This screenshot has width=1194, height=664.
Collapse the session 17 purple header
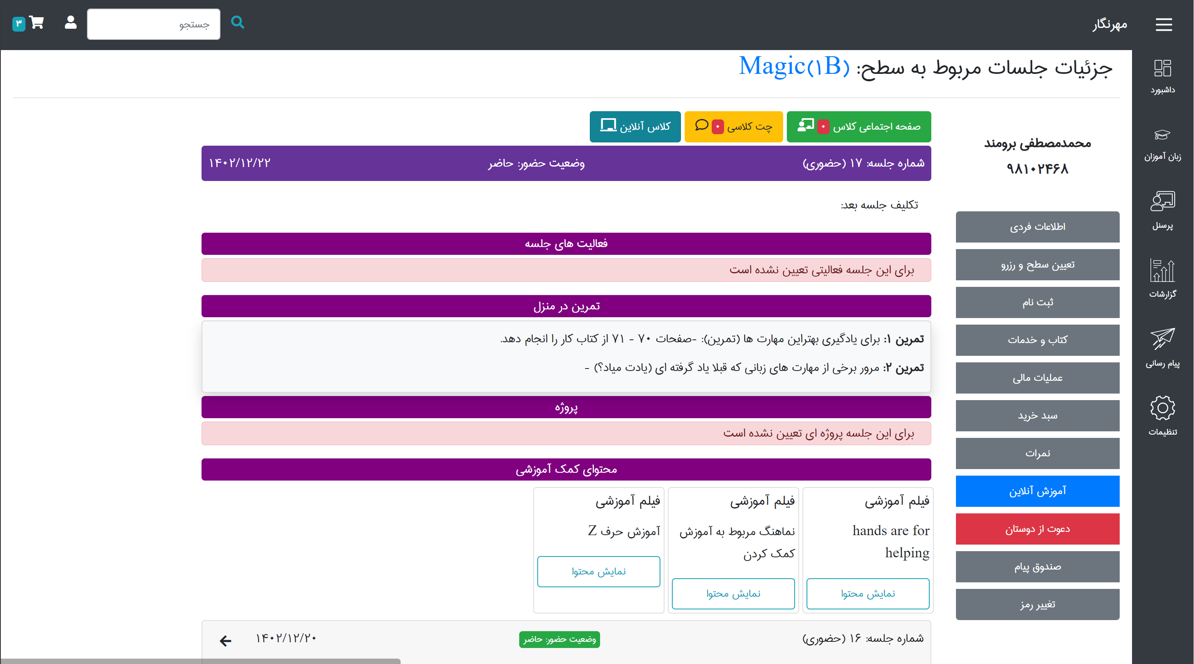pyautogui.click(x=566, y=163)
